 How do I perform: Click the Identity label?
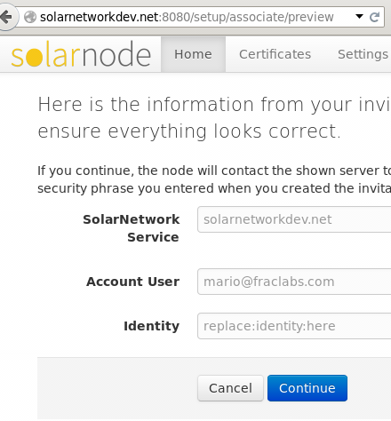point(151,326)
